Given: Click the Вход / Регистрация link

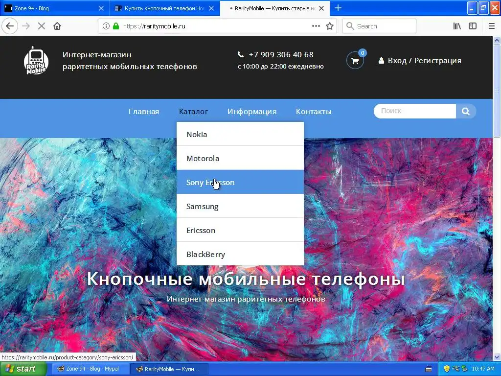Looking at the screenshot, I should (424, 61).
